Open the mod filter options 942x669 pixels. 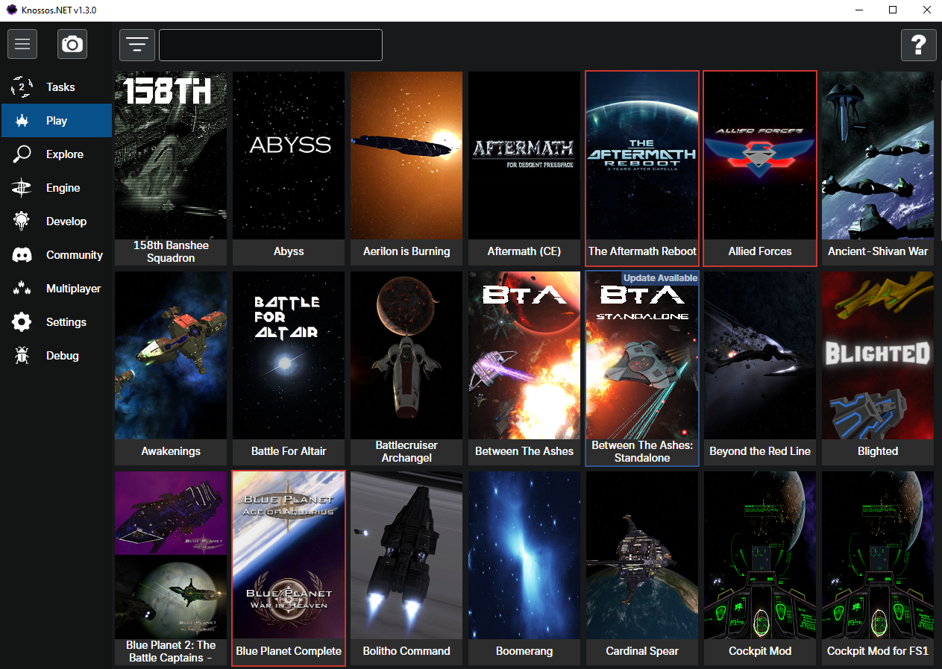click(137, 45)
